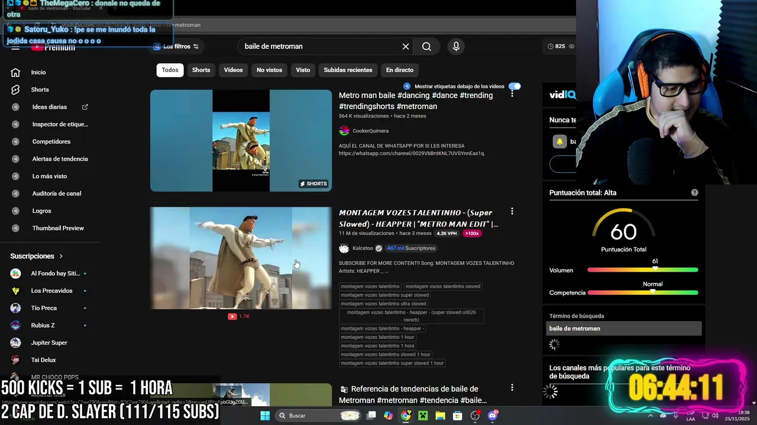Click external link icon beside Ideas diarias
This screenshot has width=757, height=425.
(85, 107)
